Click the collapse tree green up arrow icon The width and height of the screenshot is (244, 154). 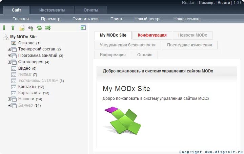[x=13, y=28]
